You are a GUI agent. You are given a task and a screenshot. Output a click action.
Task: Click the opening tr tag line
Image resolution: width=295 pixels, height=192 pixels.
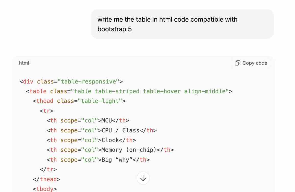pos(46,111)
